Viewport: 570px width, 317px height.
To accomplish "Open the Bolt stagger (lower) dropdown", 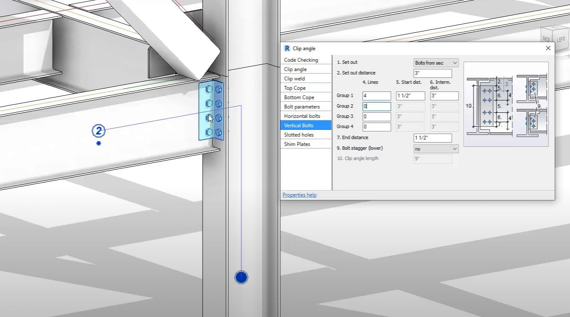I will pos(435,149).
